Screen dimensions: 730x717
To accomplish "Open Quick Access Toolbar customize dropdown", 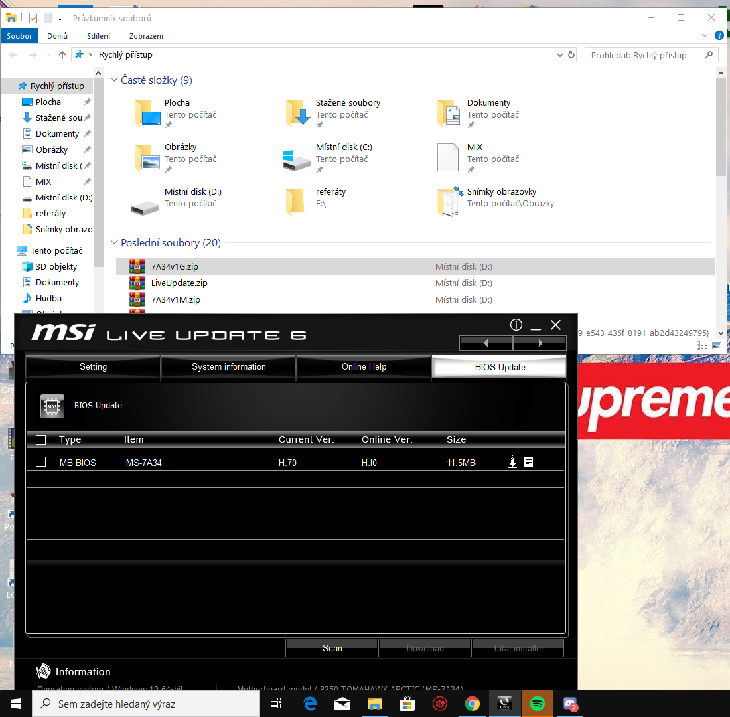I will pos(60,19).
